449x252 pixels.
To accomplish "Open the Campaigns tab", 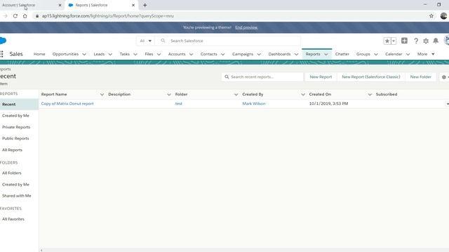I will tap(243, 54).
